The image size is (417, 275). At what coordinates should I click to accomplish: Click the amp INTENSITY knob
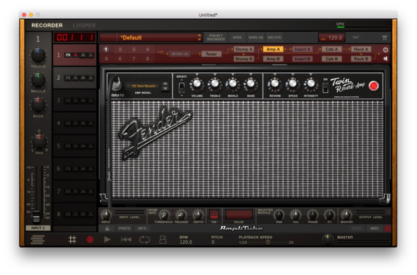311,84
